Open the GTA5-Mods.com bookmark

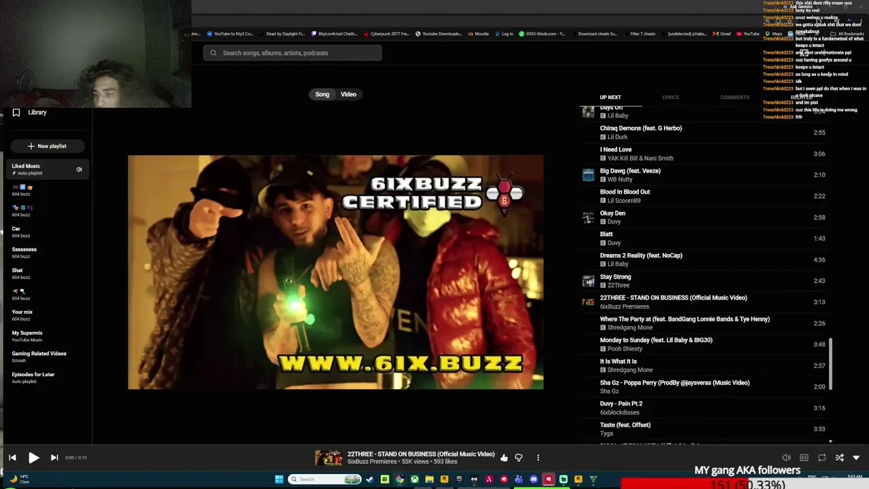[x=541, y=34]
